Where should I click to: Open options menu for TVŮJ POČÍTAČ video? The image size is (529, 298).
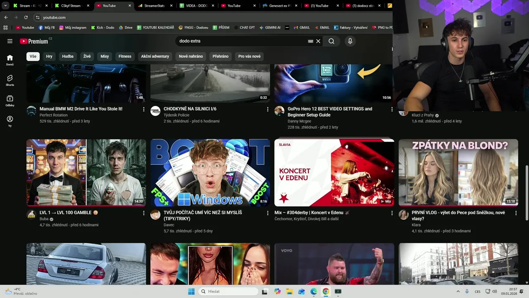(268, 213)
